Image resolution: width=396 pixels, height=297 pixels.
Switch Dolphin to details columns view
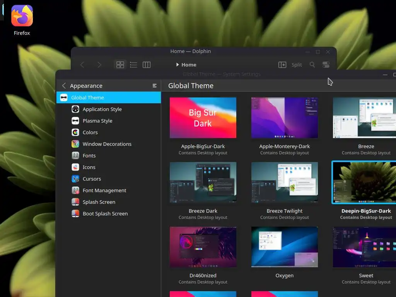147,65
